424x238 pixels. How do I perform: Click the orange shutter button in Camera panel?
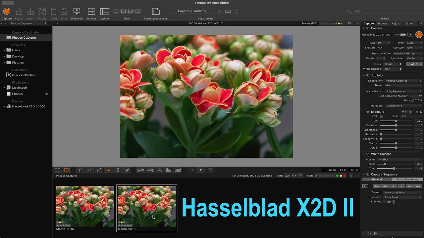tap(419, 34)
